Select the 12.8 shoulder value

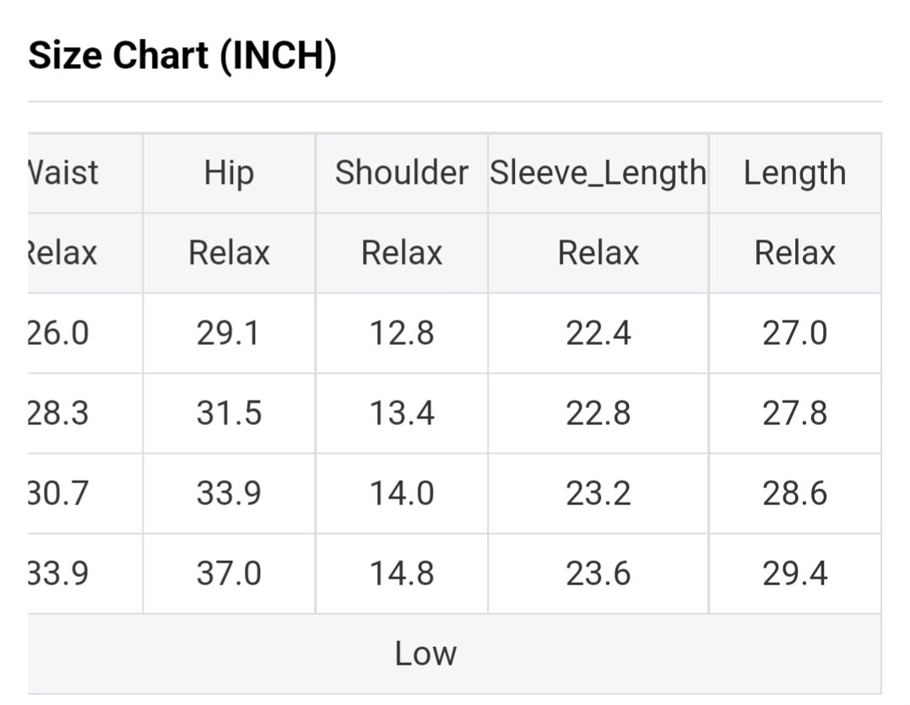coord(401,334)
